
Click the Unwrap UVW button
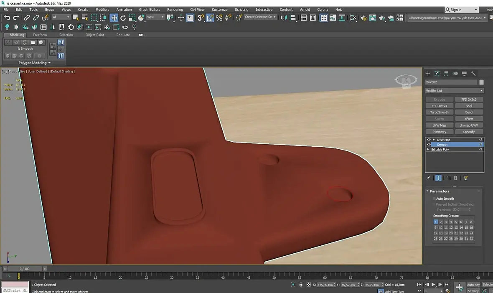[469, 125]
